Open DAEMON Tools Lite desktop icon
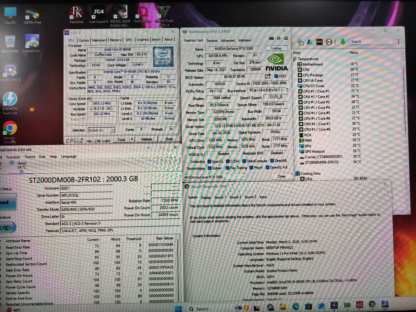This screenshot has height=312, width=416. click(10, 103)
